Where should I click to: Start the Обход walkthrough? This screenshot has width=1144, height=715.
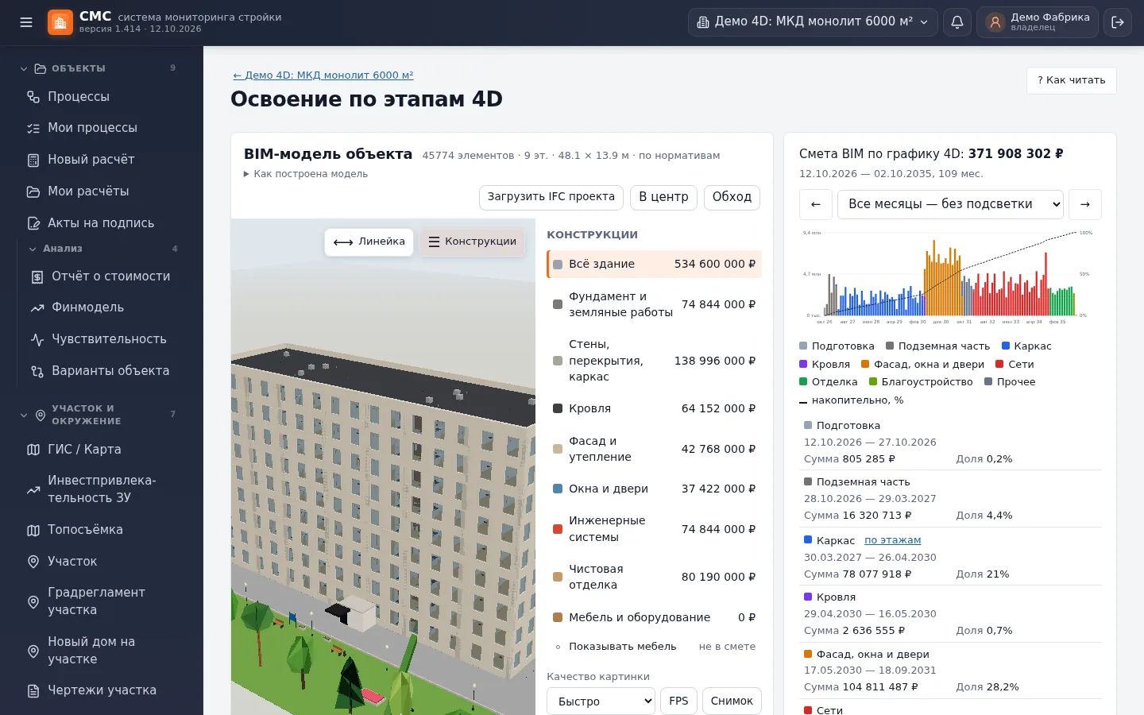732,197
